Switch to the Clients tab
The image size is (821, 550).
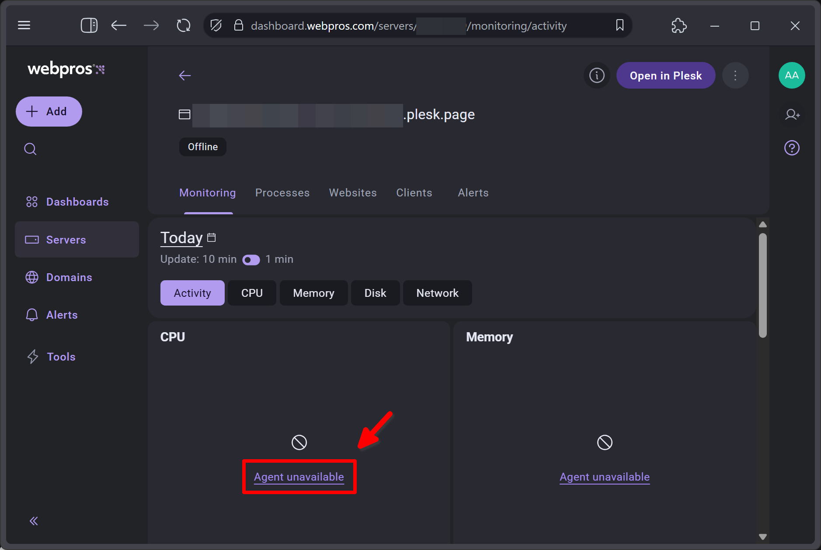414,192
